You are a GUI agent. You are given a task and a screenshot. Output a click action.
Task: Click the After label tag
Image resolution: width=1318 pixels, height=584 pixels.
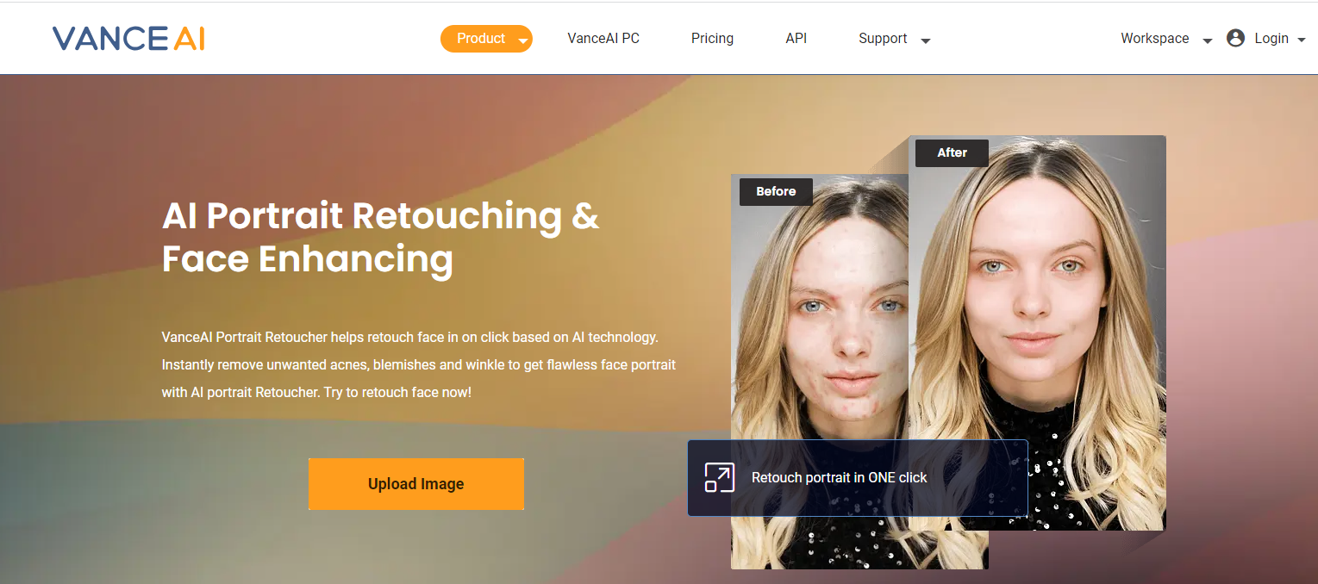pos(952,152)
